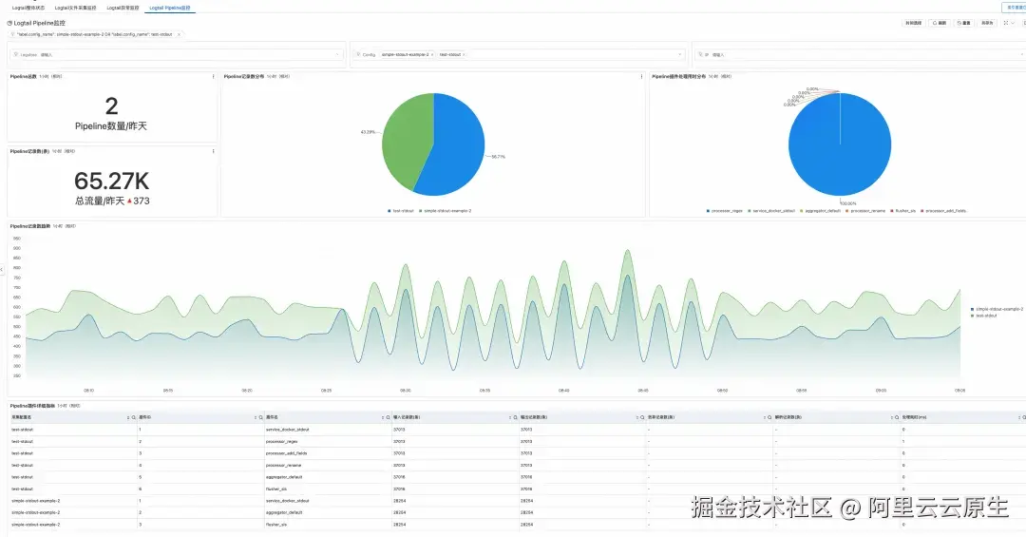The width and height of the screenshot is (1026, 537).
Task: Click the reset (重置) toolbar button
Action: [964, 23]
